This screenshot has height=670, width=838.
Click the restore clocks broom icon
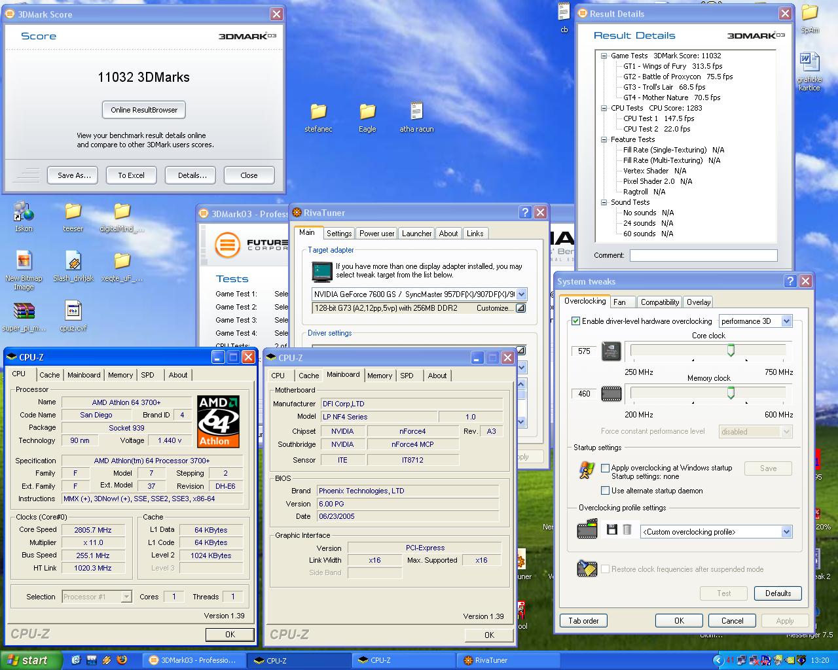point(587,568)
